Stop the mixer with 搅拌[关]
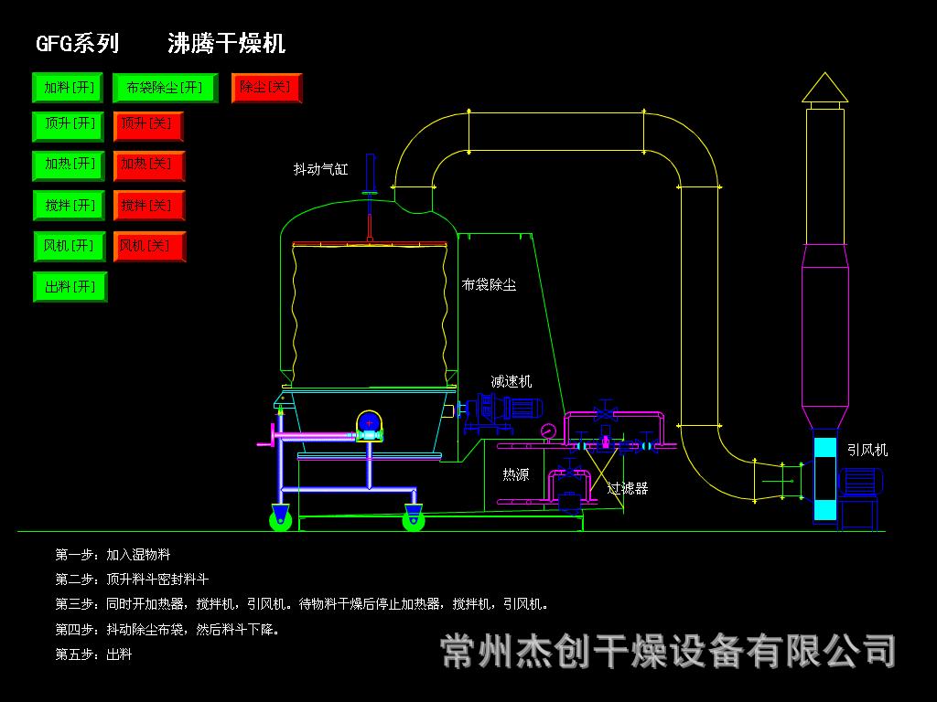 coord(149,206)
